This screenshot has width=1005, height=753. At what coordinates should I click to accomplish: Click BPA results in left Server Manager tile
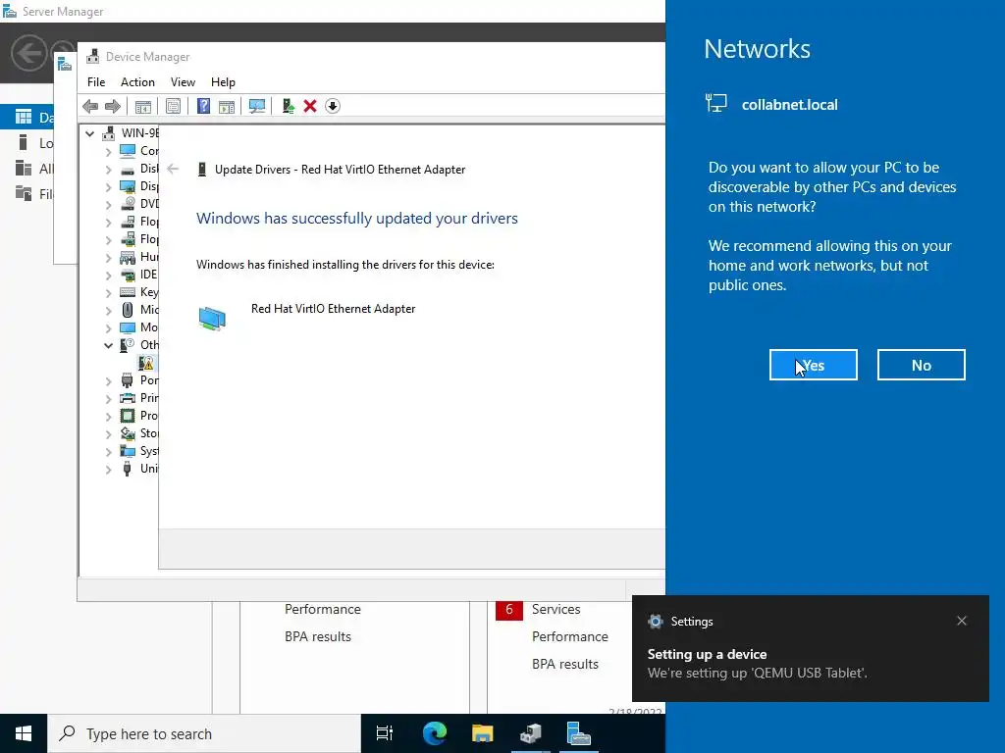pos(318,636)
